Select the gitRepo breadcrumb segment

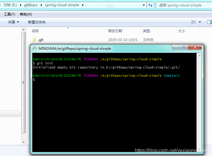click(x=31, y=5)
